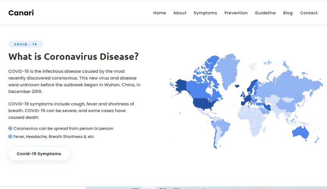
Task: Click the Canari site logo
Action: 21,13
